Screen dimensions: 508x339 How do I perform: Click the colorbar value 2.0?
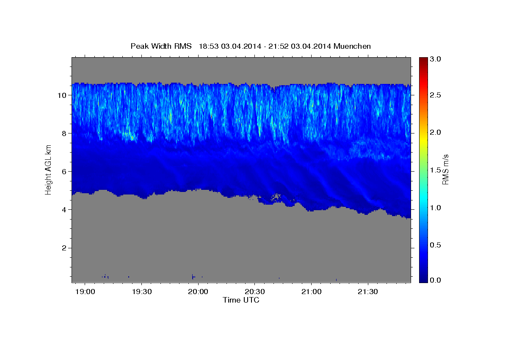click(x=435, y=133)
